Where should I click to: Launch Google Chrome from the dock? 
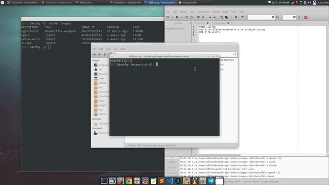click(129, 181)
